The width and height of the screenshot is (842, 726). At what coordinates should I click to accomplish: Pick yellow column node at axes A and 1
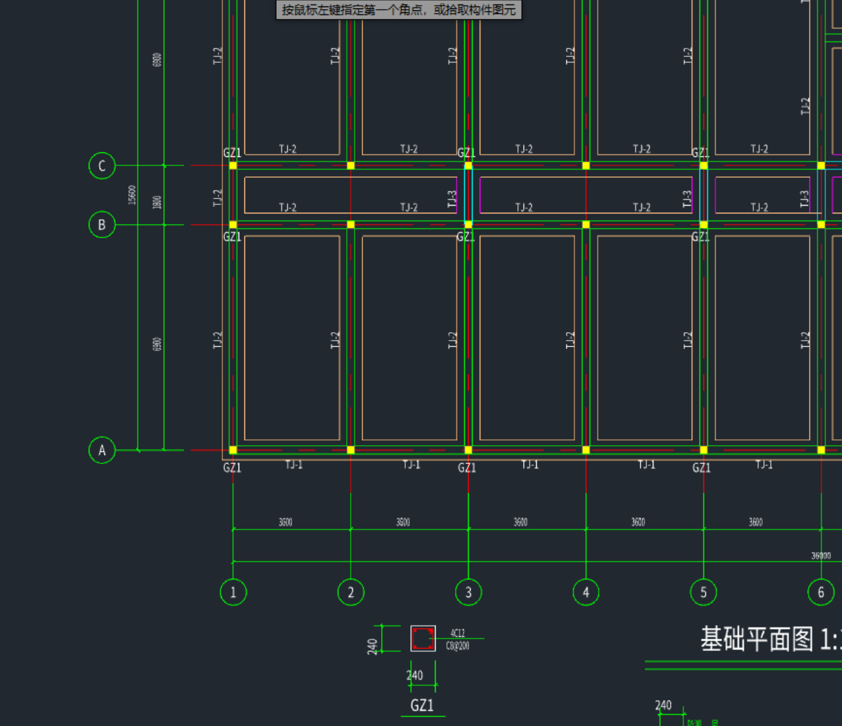(x=233, y=450)
